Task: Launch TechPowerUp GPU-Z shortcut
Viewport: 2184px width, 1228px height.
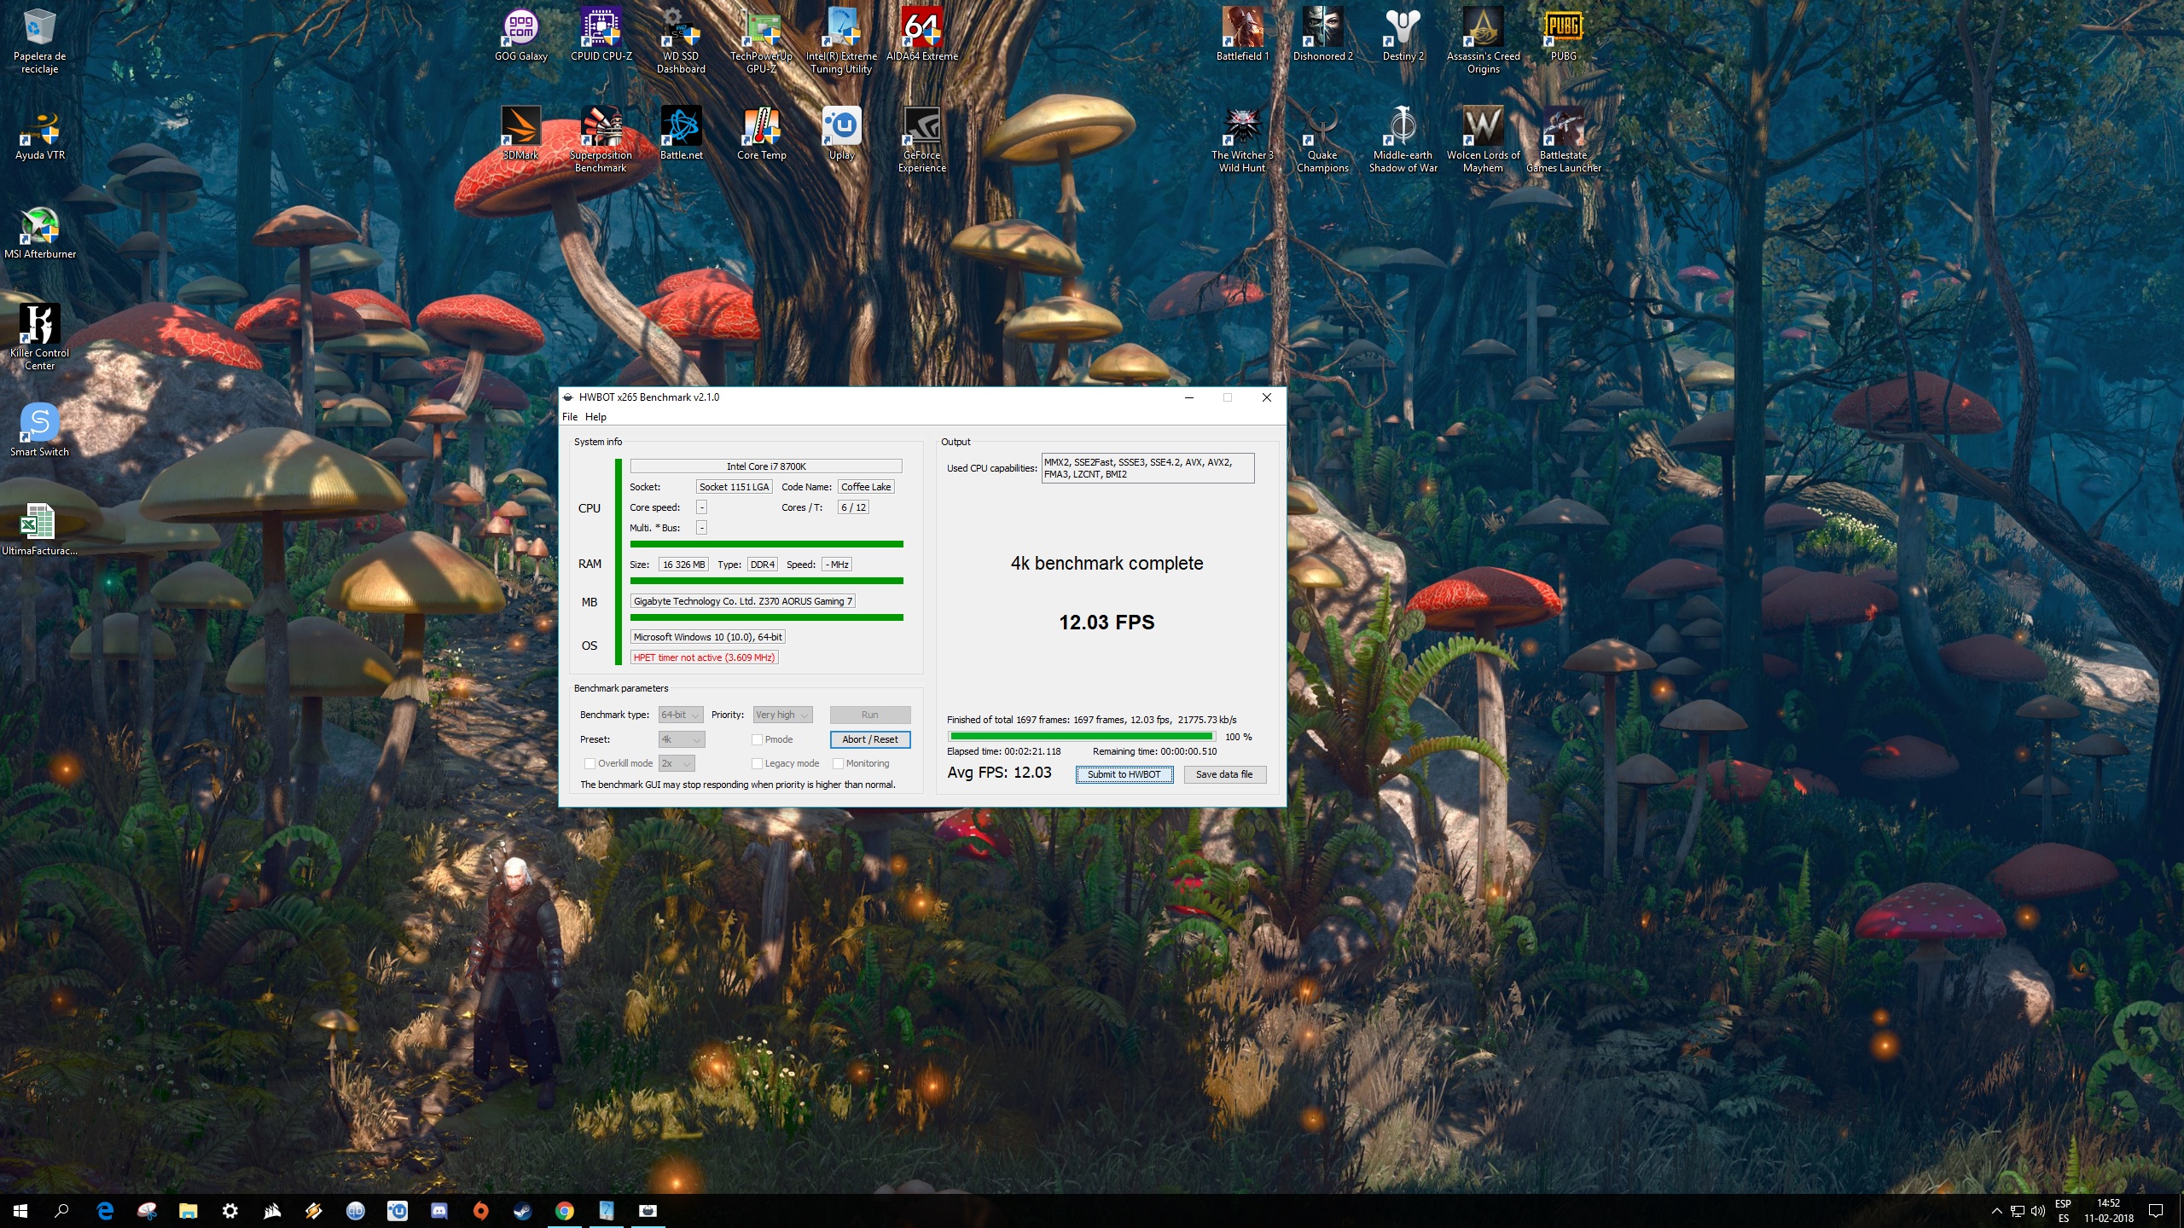Action: pyautogui.click(x=761, y=41)
